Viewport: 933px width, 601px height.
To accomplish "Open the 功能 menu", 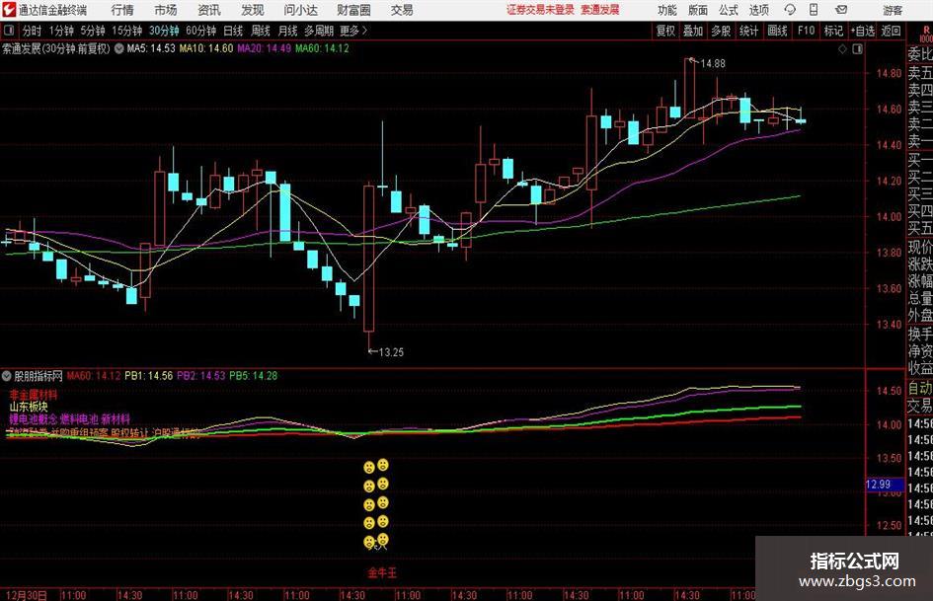I will pos(667,10).
